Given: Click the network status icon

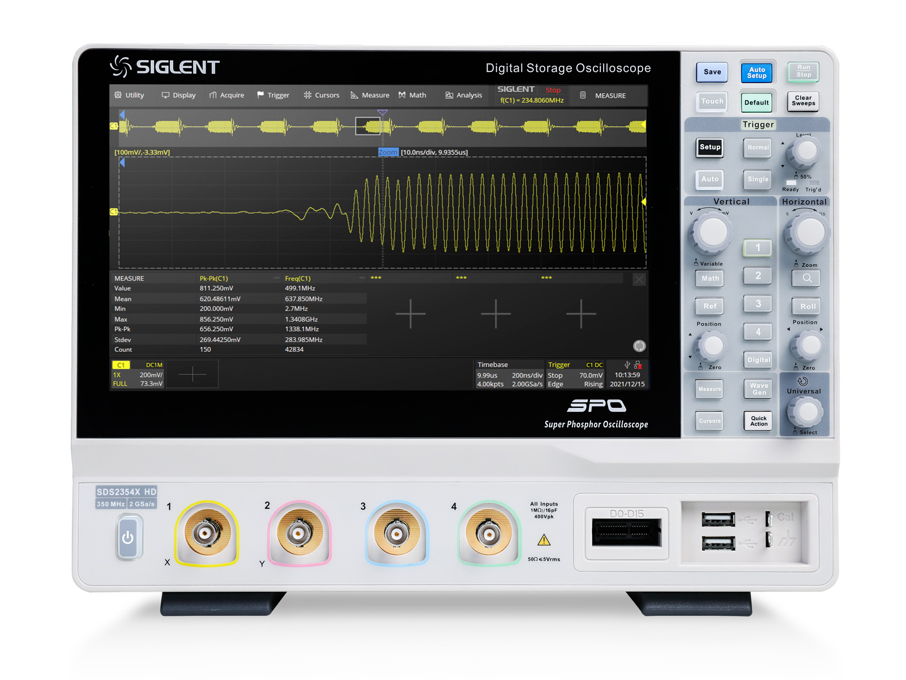Looking at the screenshot, I should pos(638,365).
